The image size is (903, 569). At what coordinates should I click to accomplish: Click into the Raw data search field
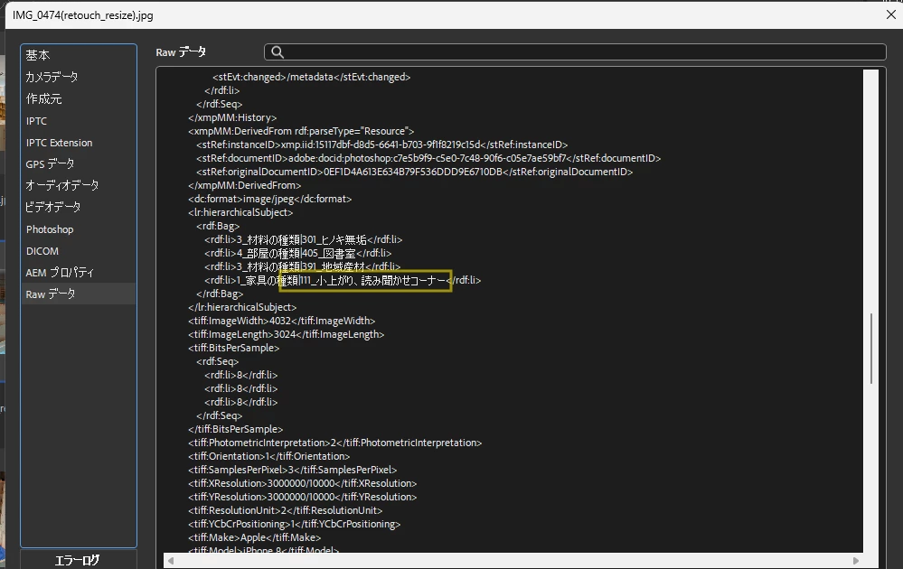[575, 52]
